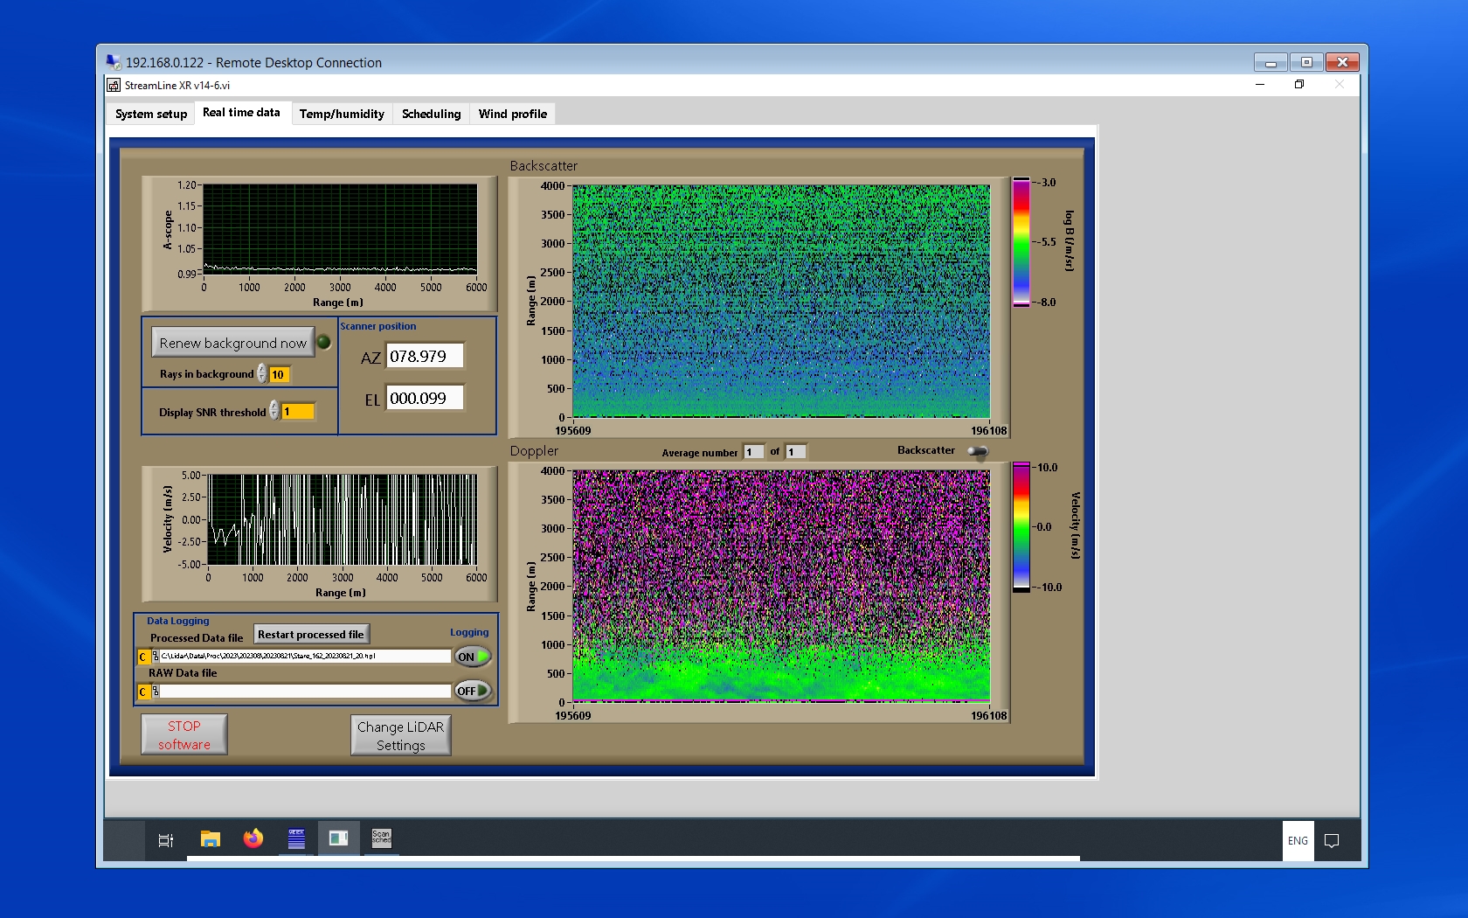Adjust the Rays in background stepper

262,374
